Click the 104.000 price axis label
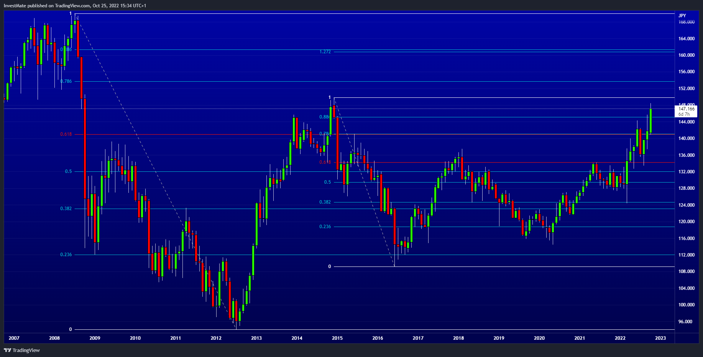703x357 pixels. (686, 288)
